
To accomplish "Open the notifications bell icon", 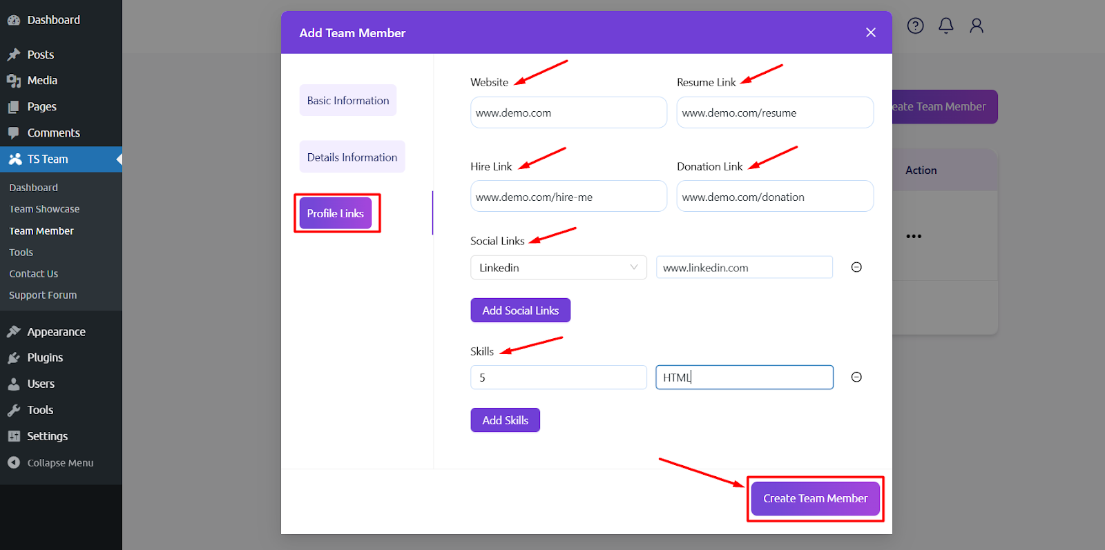I will (x=945, y=26).
